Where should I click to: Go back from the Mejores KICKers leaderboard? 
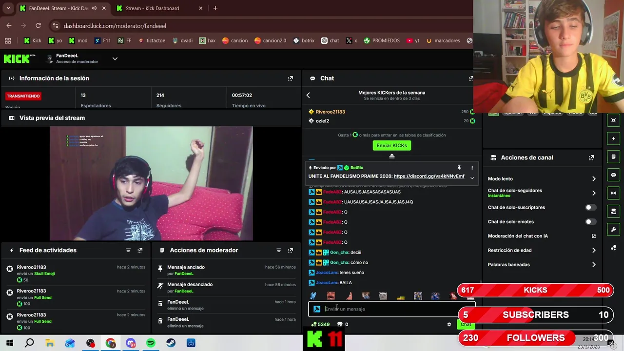(x=308, y=95)
